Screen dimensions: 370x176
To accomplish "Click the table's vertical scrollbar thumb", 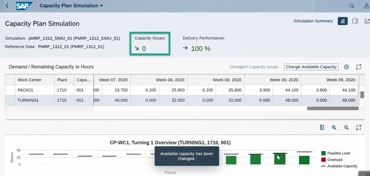I will tap(362, 95).
